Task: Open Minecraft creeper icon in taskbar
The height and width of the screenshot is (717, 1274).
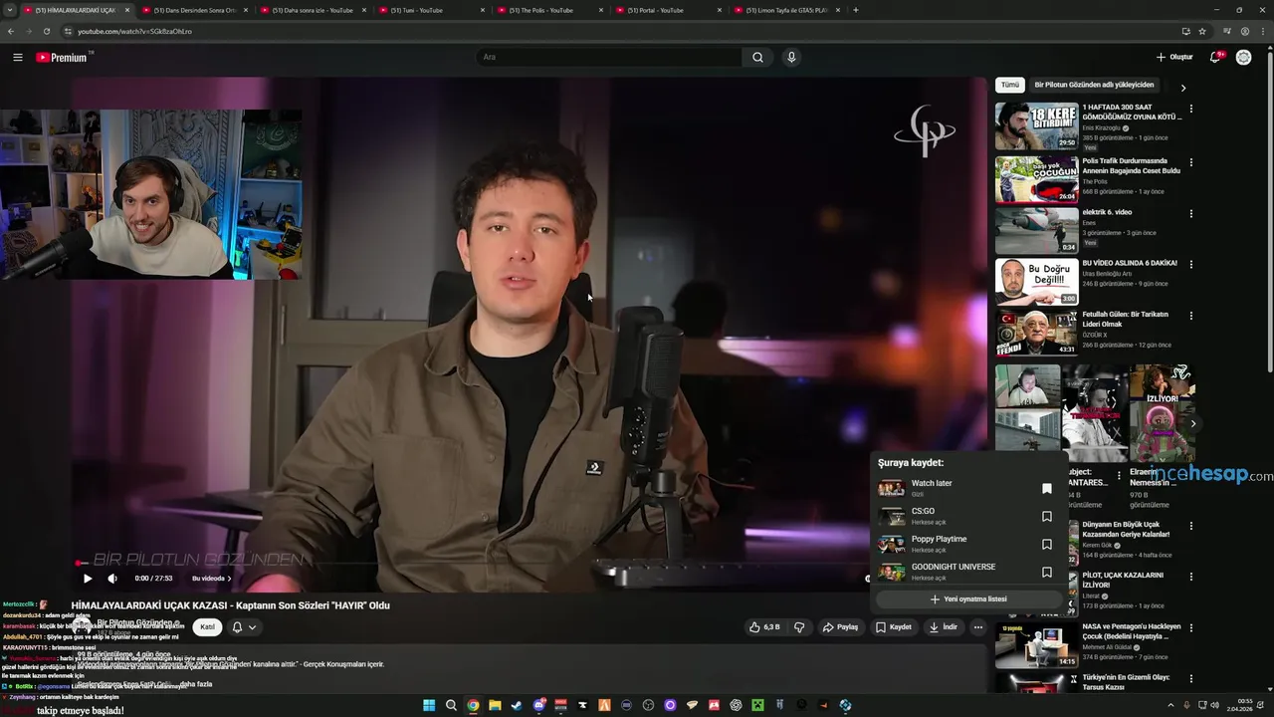Action: [757, 705]
